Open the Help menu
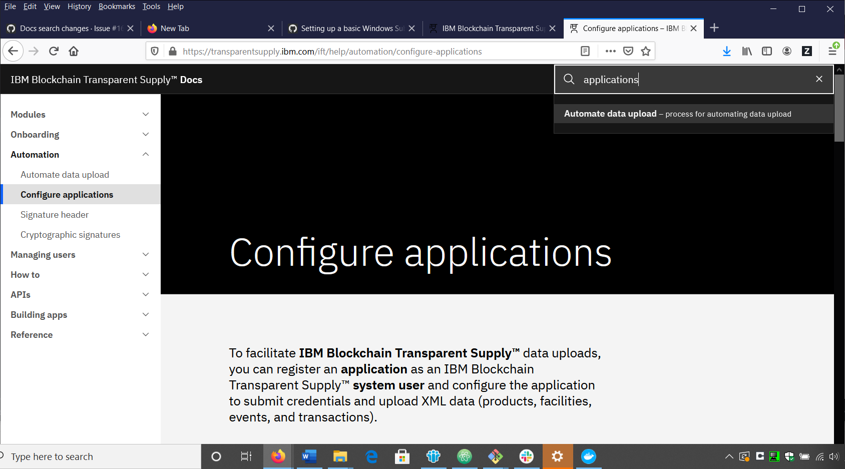Image resolution: width=845 pixels, height=469 pixels. click(175, 7)
